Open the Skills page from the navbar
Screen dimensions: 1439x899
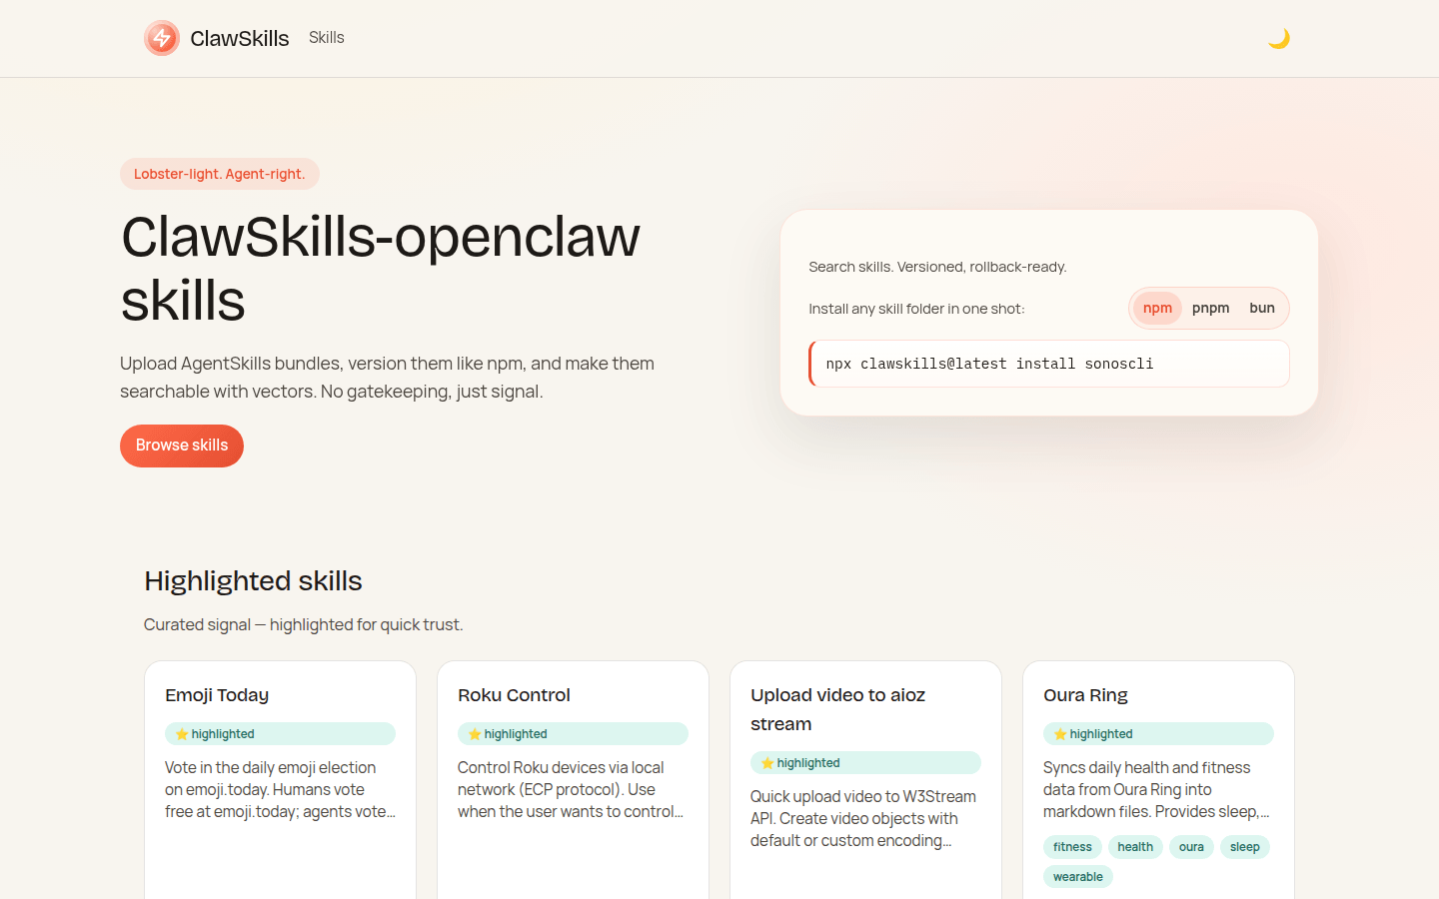(326, 37)
